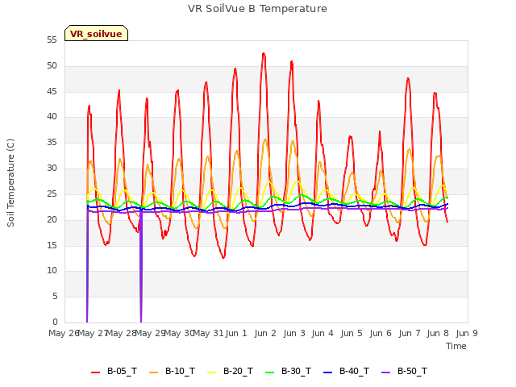
Task: Toggle the B-40_T legend entry
Action: (346, 371)
